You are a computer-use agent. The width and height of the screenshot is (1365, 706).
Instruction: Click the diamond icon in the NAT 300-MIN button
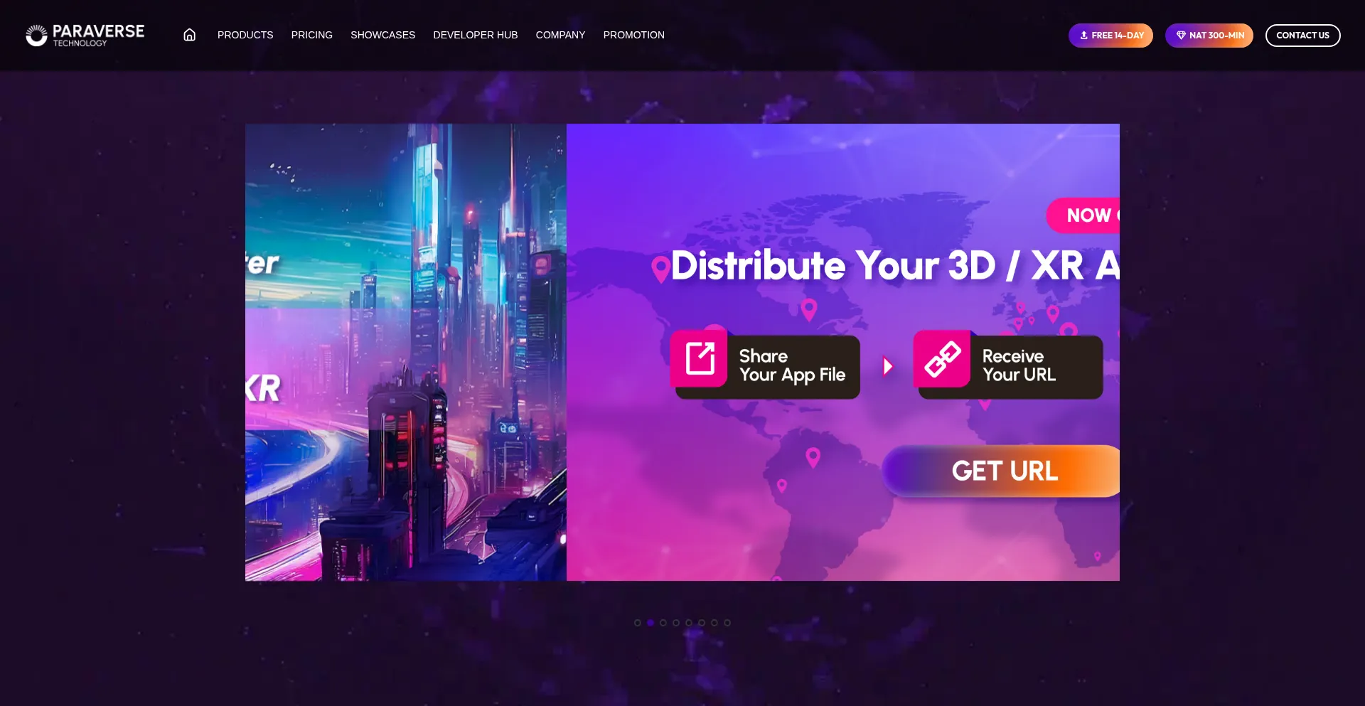click(1180, 36)
